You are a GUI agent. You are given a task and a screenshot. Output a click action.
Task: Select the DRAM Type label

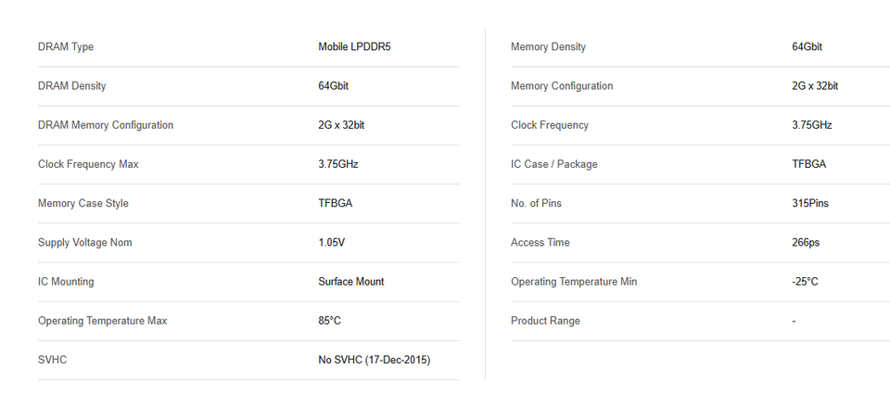(66, 47)
